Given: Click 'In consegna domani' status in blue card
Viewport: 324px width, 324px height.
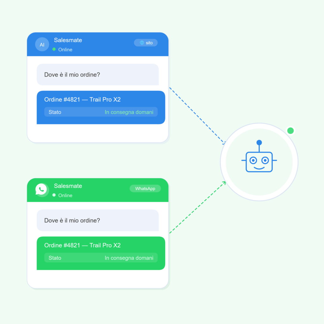Looking at the screenshot, I should [x=129, y=112].
